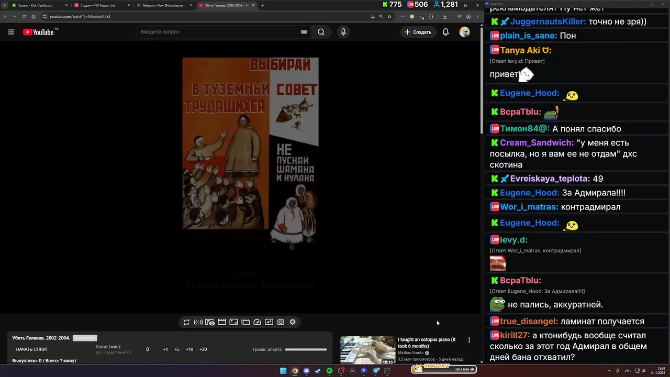Open Chrome from the taskbar
Image resolution: width=670 pixels, height=377 pixels.
[295, 371]
